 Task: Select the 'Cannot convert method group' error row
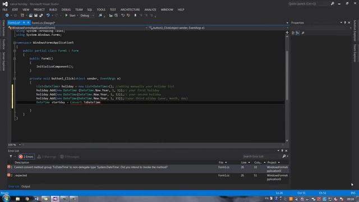[148, 169]
